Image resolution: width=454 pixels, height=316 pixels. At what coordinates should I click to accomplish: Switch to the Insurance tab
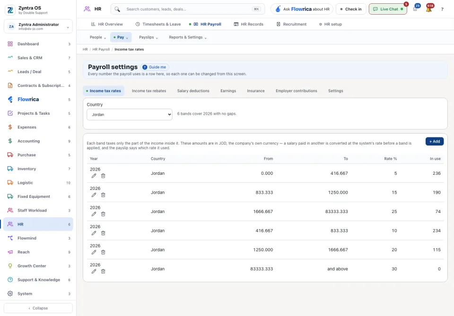click(256, 91)
